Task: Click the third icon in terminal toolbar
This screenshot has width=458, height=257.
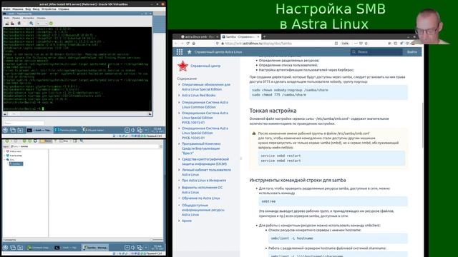Action: point(19,24)
